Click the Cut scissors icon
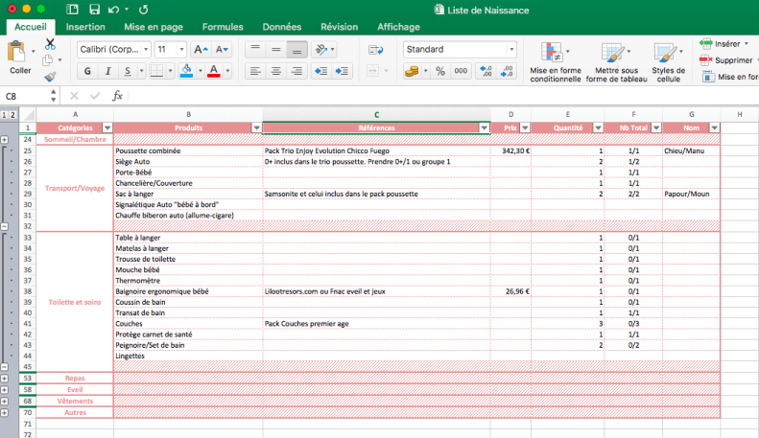 point(50,44)
